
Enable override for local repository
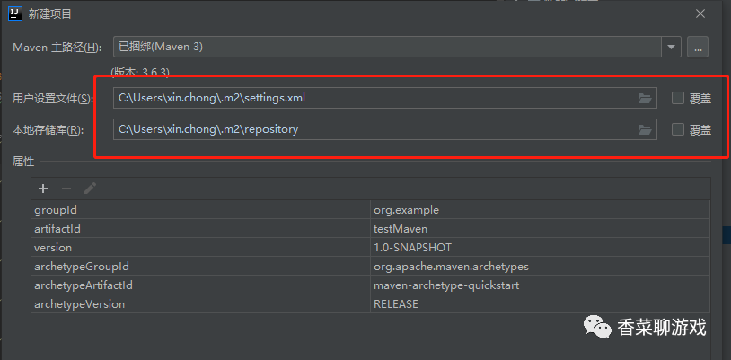(x=678, y=129)
